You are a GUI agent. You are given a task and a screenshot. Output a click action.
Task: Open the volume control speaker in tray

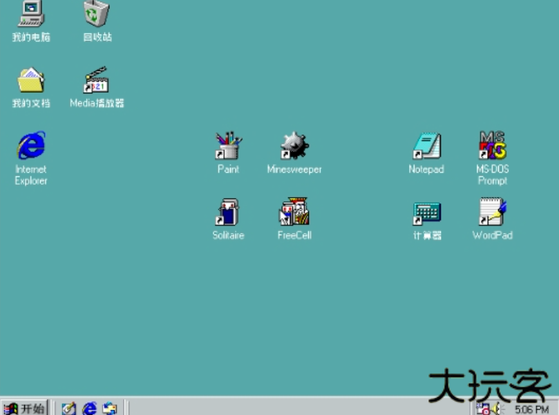[495, 408]
